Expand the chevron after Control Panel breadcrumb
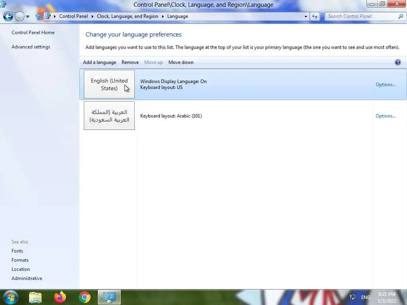The image size is (407, 305). 92,16
